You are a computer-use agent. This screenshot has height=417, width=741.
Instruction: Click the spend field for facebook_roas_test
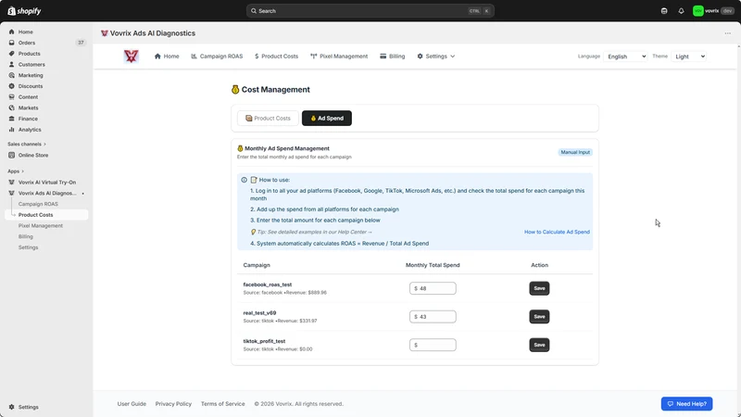click(x=433, y=288)
